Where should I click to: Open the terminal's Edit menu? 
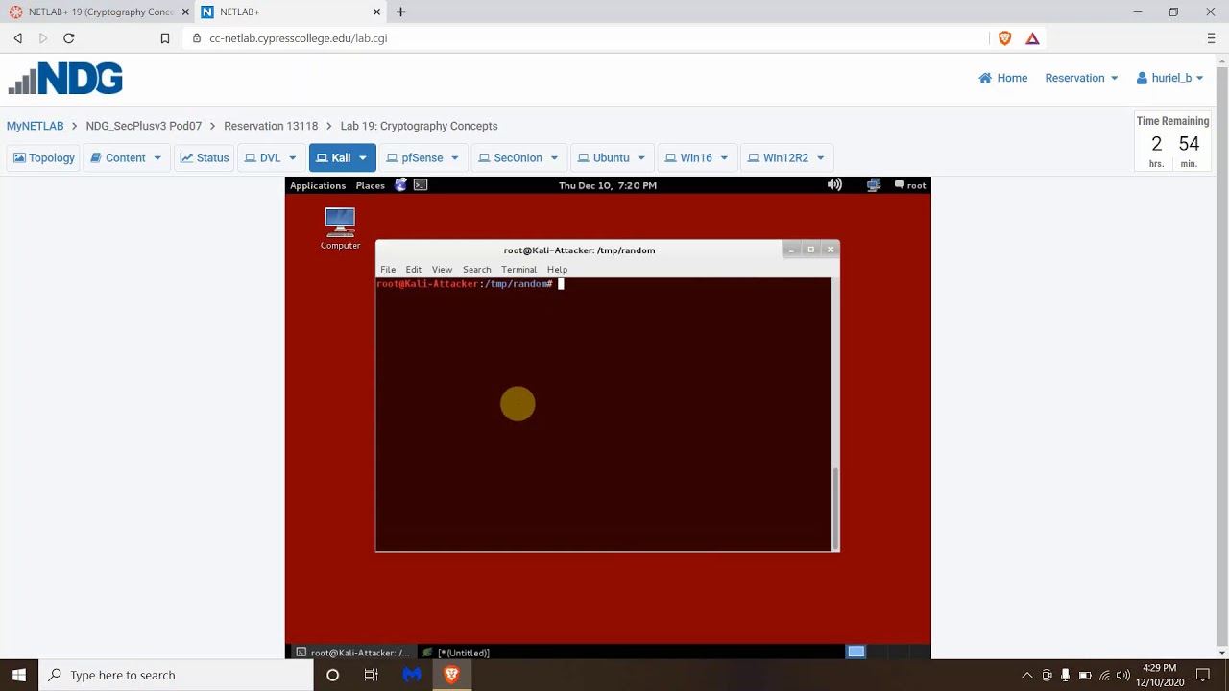(413, 270)
